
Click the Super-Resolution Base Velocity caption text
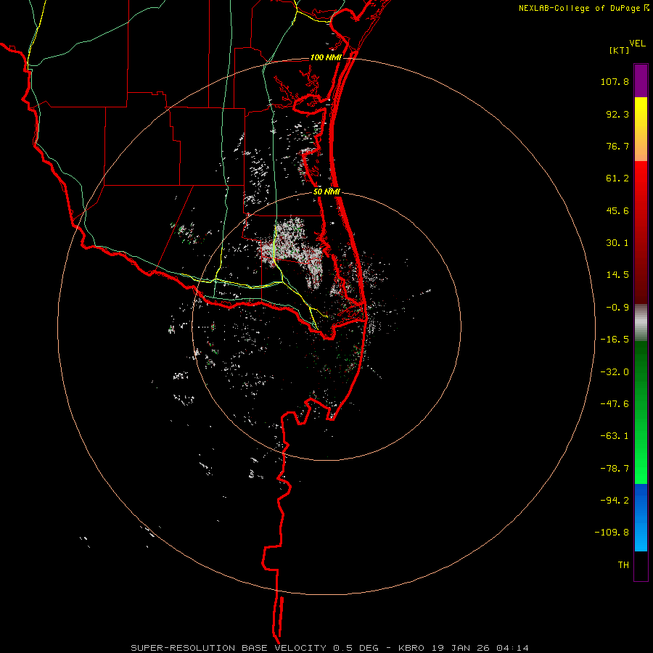click(255, 648)
